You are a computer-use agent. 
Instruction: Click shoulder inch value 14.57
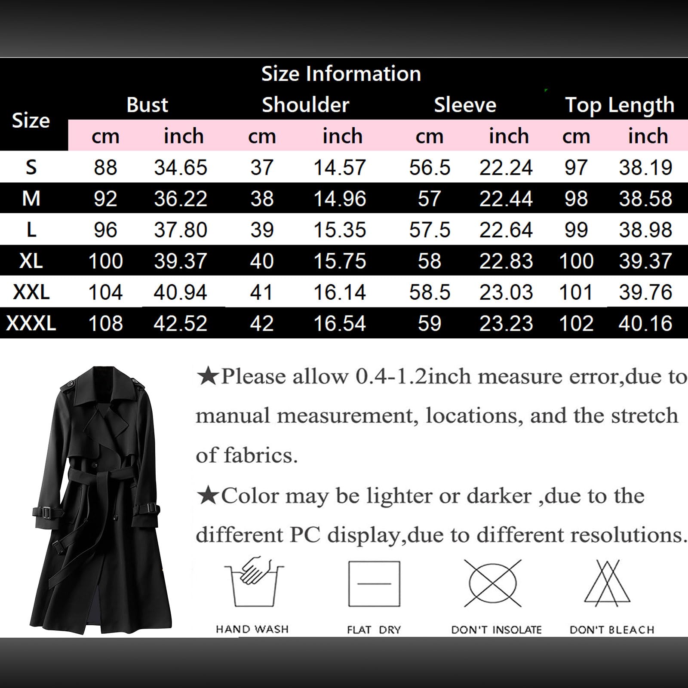340,167
